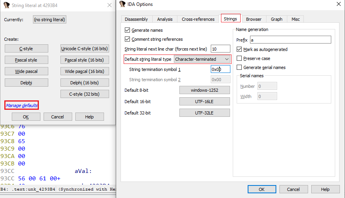The image size is (345, 198).
Task: Choose Unicode C-style (16 bits)
Action: tap(85, 49)
